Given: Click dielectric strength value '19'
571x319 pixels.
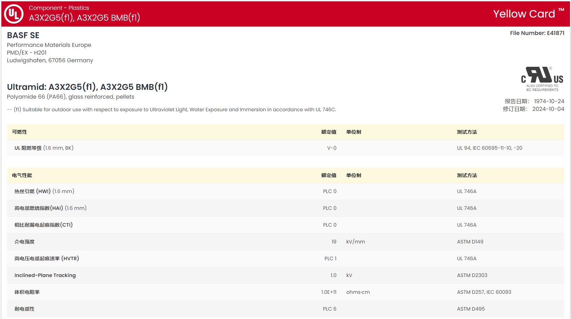Looking at the screenshot, I should (334, 242).
